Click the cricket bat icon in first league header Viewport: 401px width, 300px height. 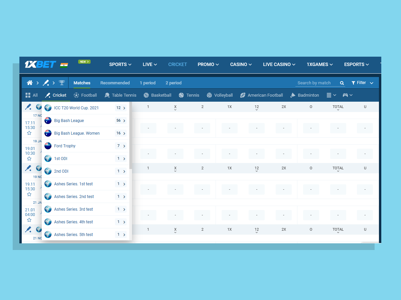click(x=28, y=107)
